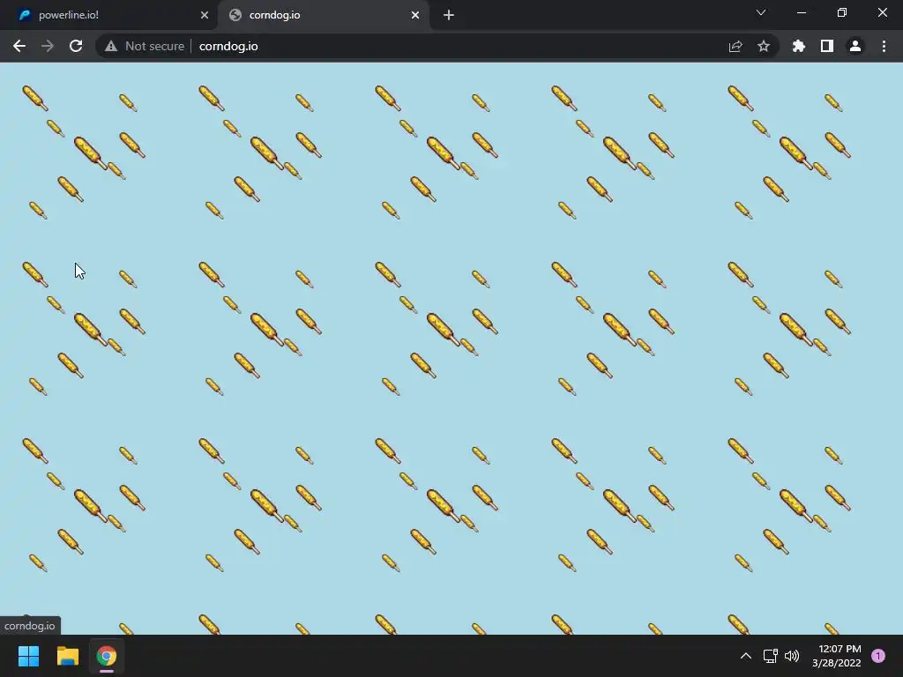Open a new browser tab
Image resolution: width=903 pixels, height=677 pixels.
click(x=449, y=15)
